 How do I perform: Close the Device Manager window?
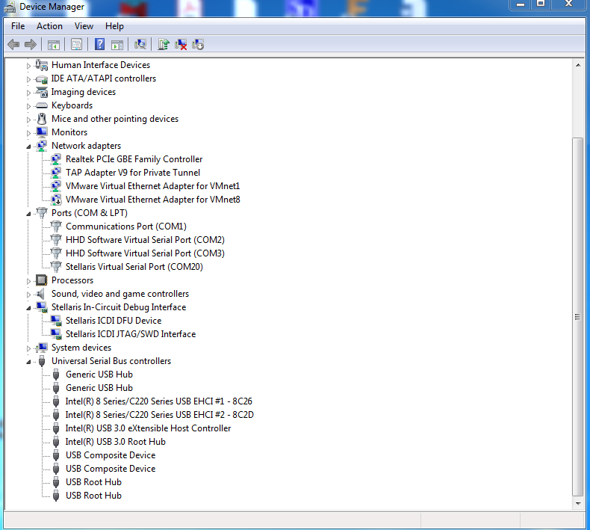[569, 4]
